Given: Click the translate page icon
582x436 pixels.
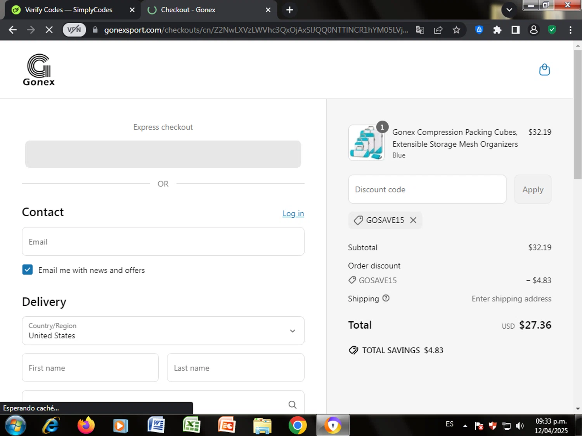Looking at the screenshot, I should tap(420, 30).
